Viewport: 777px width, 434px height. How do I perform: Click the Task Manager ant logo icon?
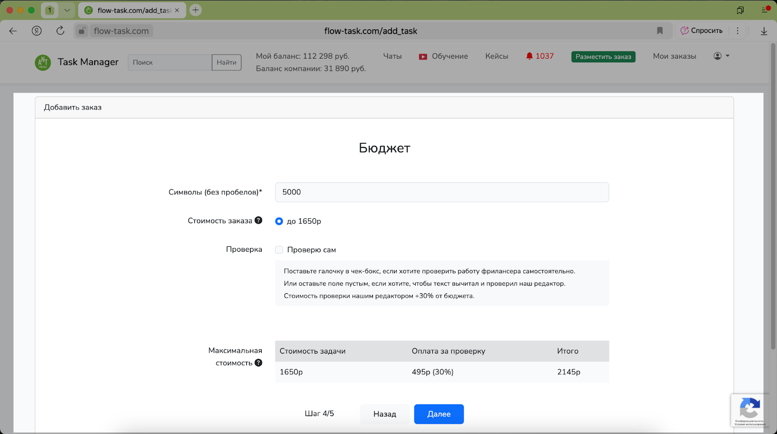pyautogui.click(x=43, y=62)
